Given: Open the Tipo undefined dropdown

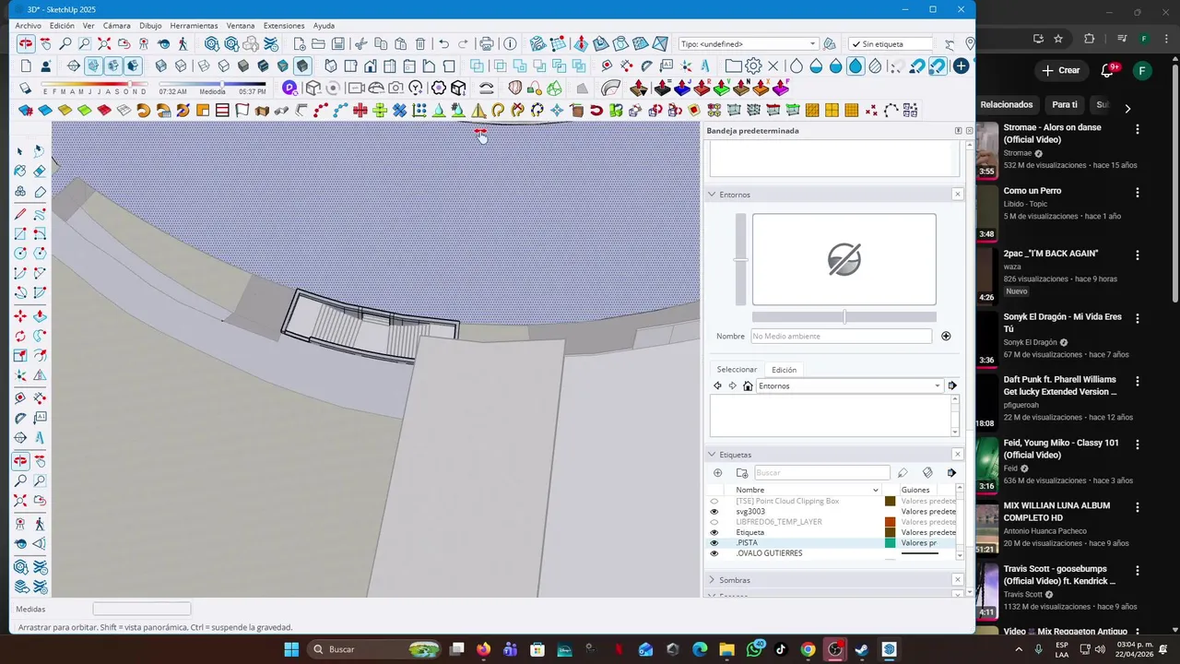Looking at the screenshot, I should pos(748,43).
